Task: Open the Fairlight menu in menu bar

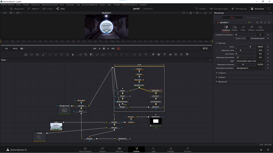Action: click(x=117, y=5)
